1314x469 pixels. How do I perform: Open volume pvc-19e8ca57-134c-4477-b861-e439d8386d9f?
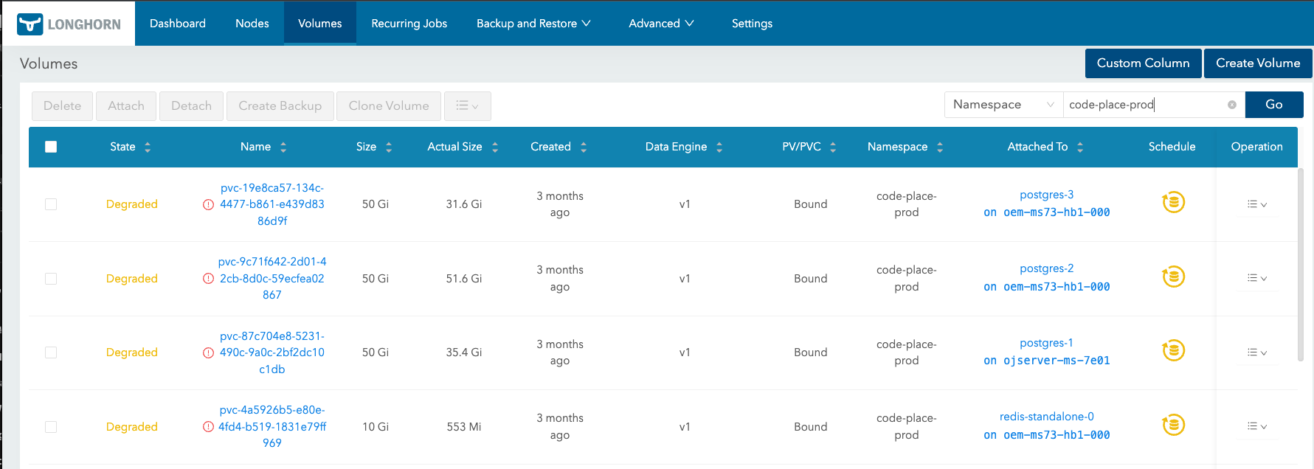[272, 204]
